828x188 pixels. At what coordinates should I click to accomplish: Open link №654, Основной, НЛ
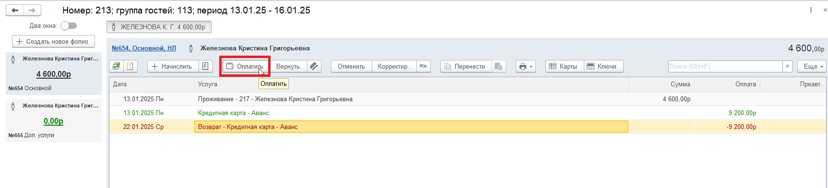pos(144,48)
